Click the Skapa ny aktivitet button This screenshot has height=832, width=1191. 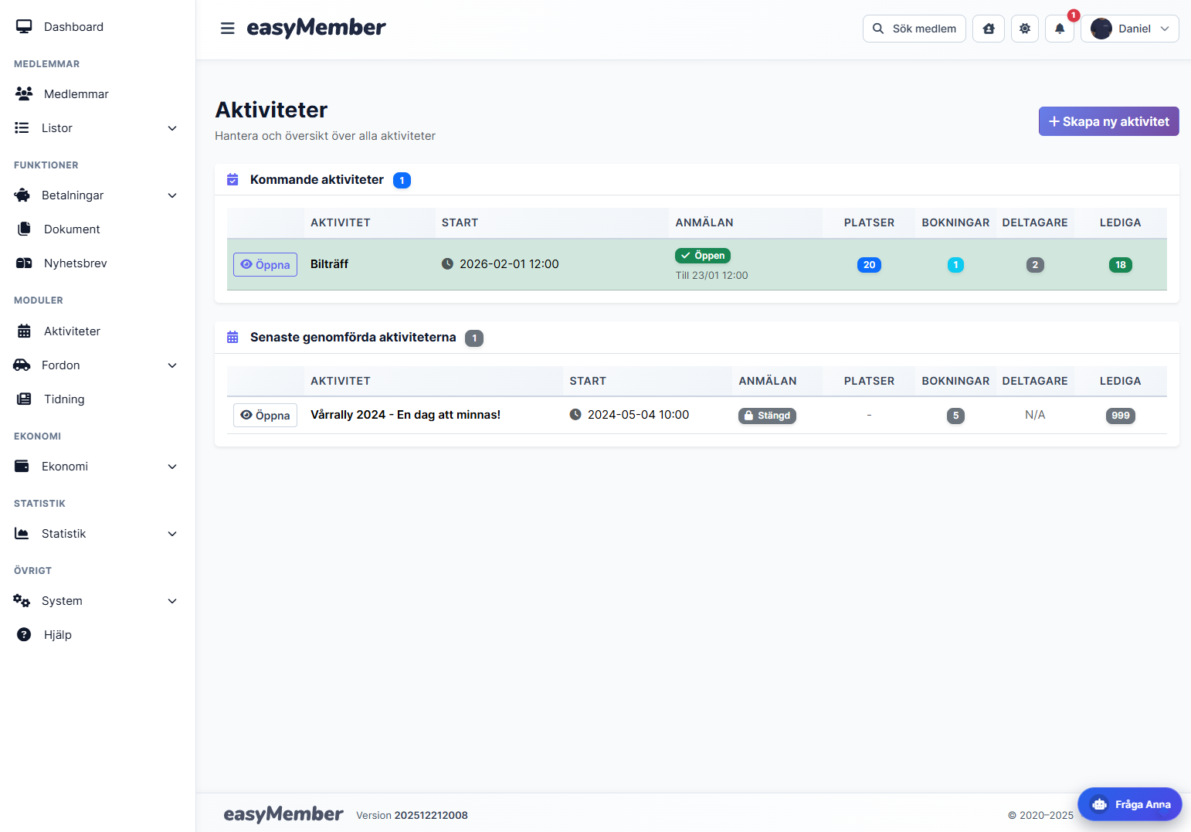click(x=1108, y=121)
